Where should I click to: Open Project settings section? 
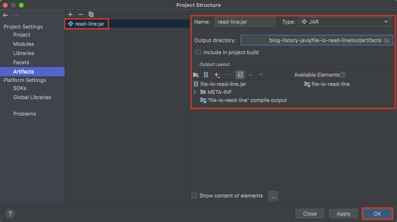pyautogui.click(x=22, y=35)
